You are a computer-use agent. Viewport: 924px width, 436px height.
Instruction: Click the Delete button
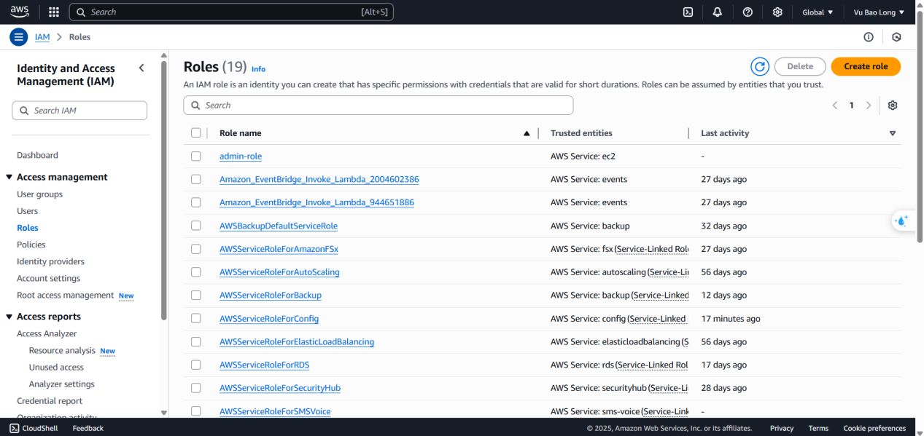point(800,66)
